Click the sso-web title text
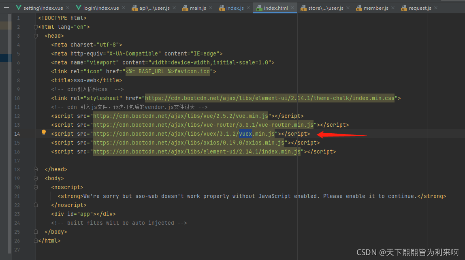465x260 pixels. point(85,80)
